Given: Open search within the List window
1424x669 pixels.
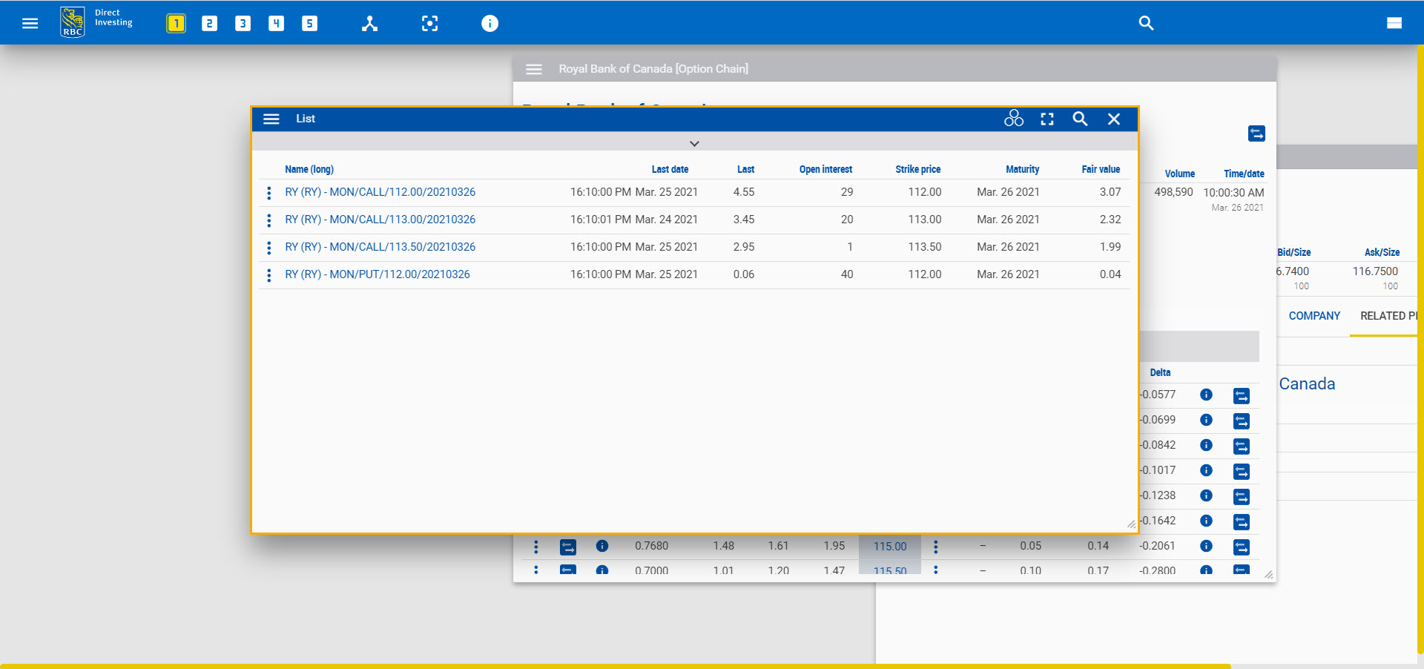Looking at the screenshot, I should click(x=1080, y=119).
